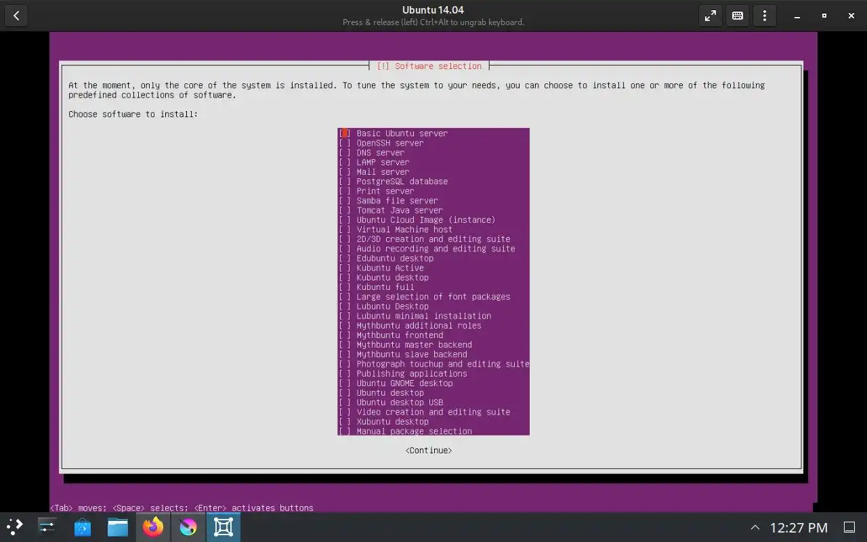Select Ubuntu Cloud Image (instance) row
This screenshot has width=867, height=542.
433,220
